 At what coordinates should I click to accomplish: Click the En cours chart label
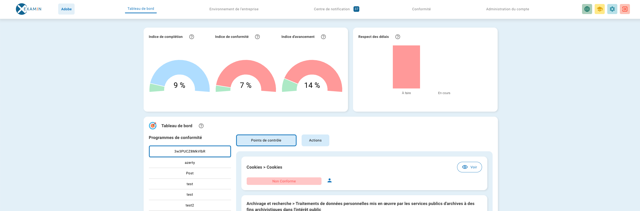[x=444, y=93]
